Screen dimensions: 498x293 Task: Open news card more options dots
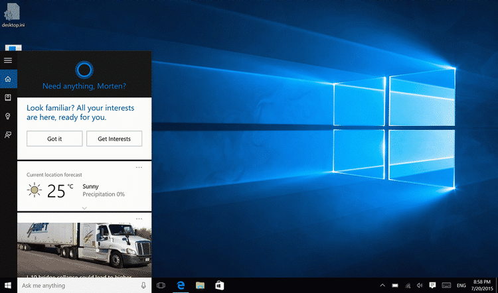139,219
